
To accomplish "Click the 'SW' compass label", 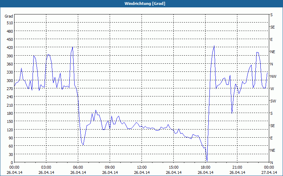I will pyautogui.click(x=273, y=101).
